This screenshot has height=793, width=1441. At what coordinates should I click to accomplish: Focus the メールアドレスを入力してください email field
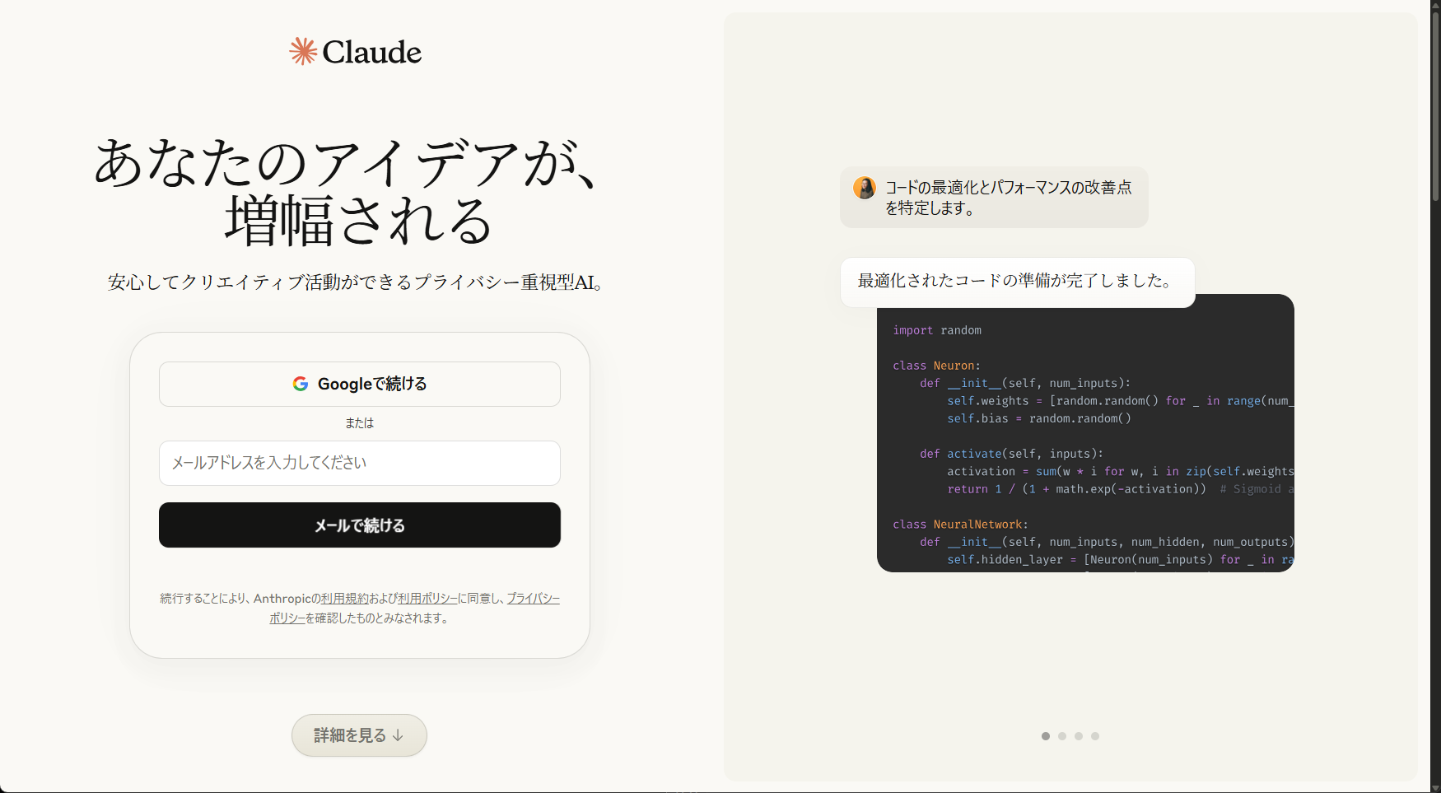360,463
